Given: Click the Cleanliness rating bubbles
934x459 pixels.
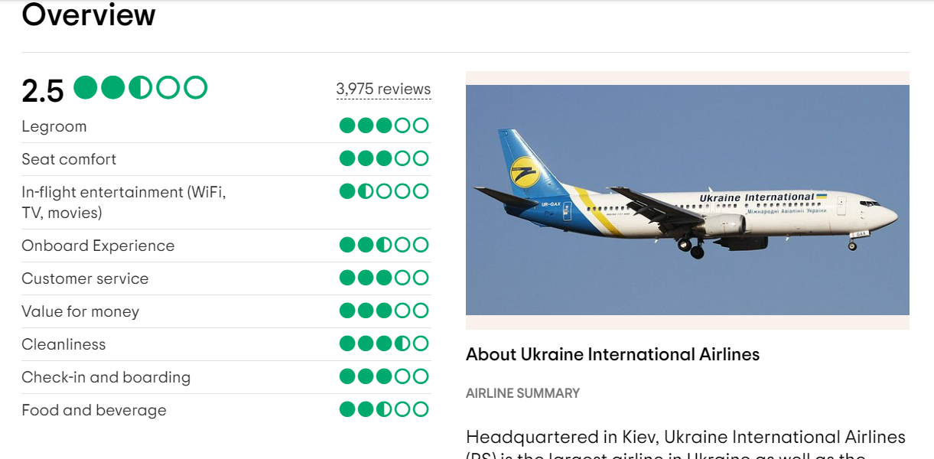Looking at the screenshot, I should pos(384,343).
